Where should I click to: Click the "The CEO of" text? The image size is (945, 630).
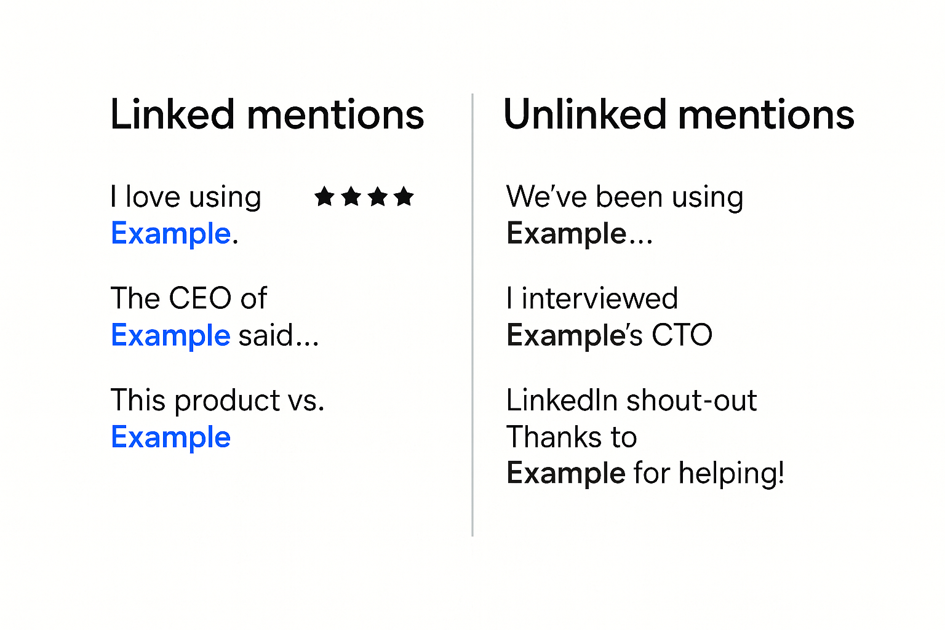[x=189, y=298]
